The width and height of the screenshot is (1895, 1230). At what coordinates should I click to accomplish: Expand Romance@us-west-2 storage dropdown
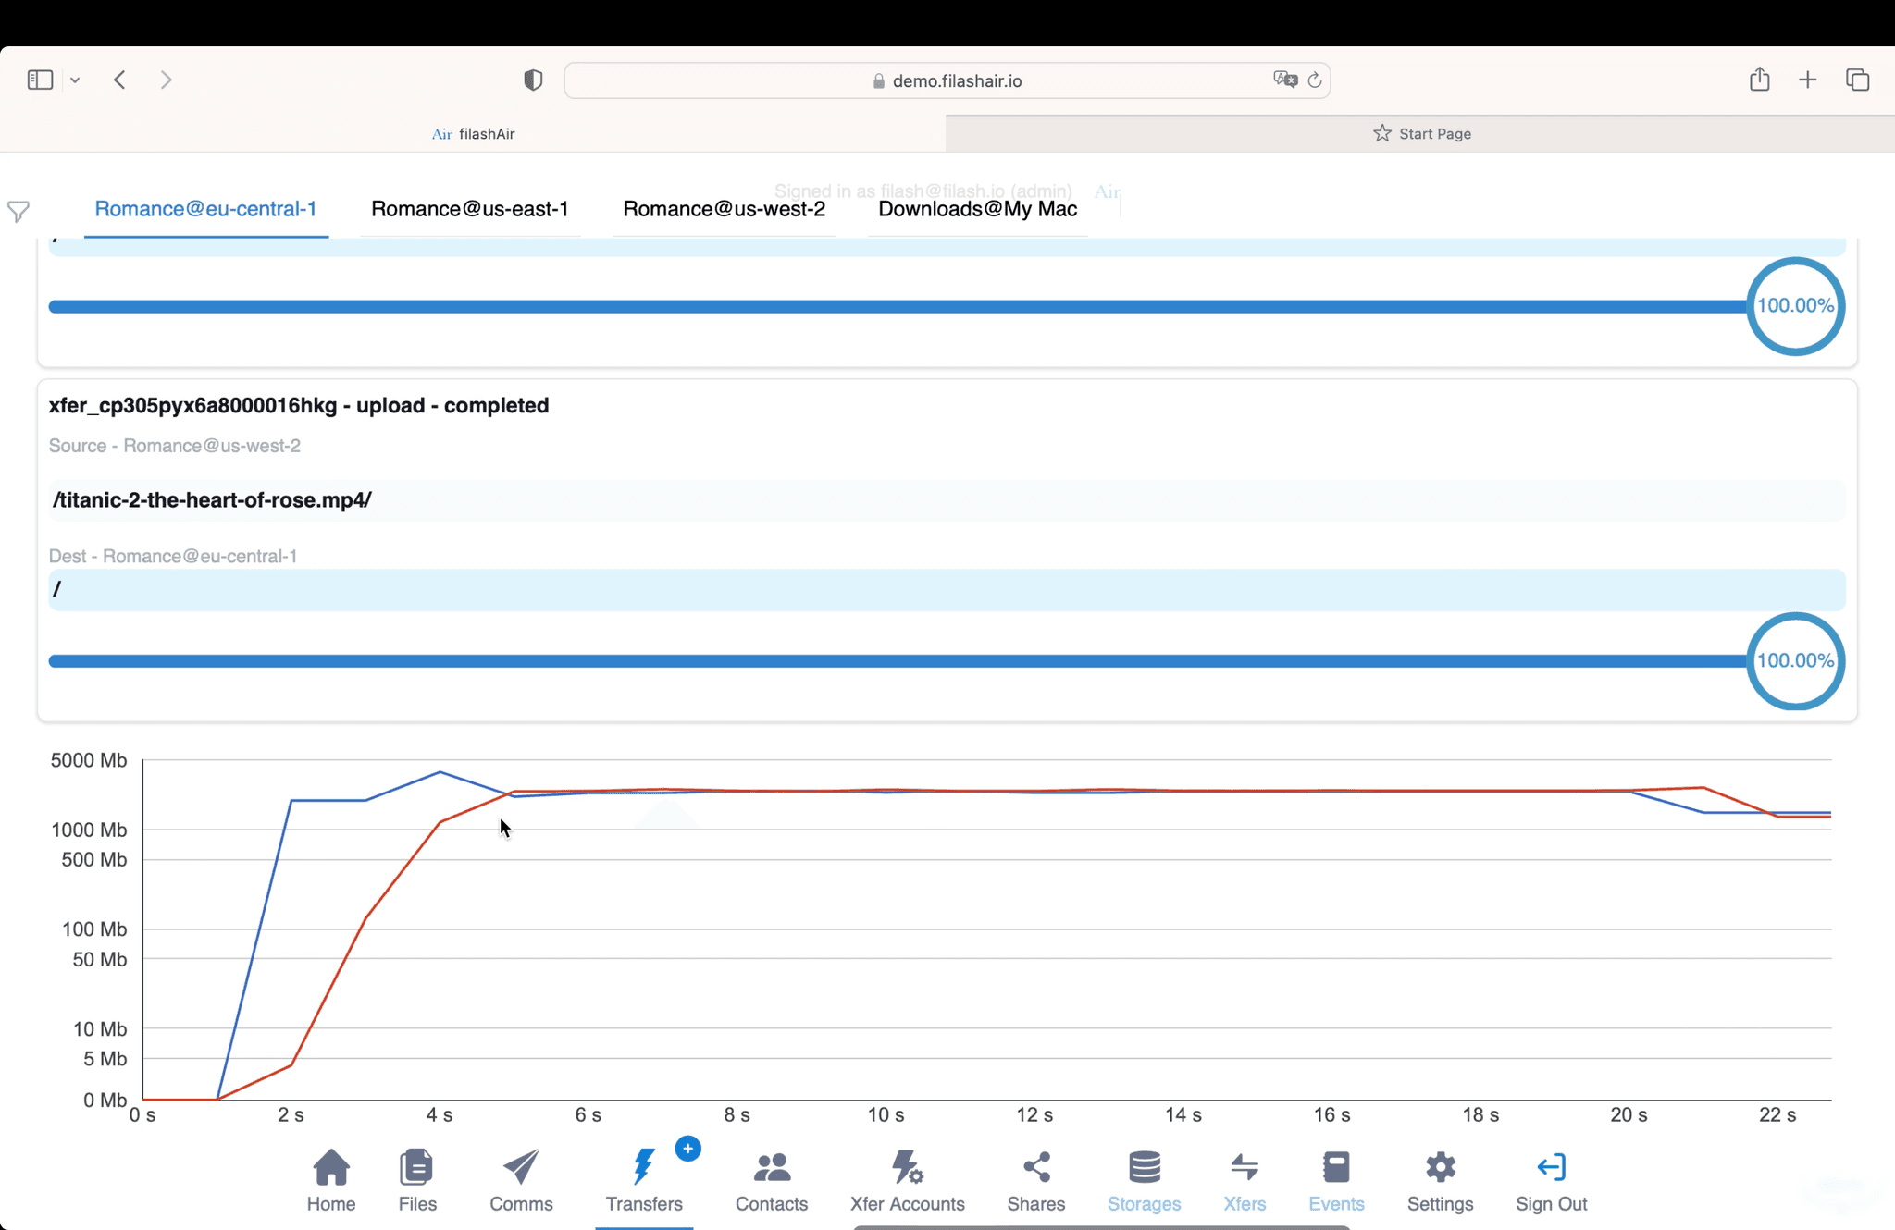[724, 208]
